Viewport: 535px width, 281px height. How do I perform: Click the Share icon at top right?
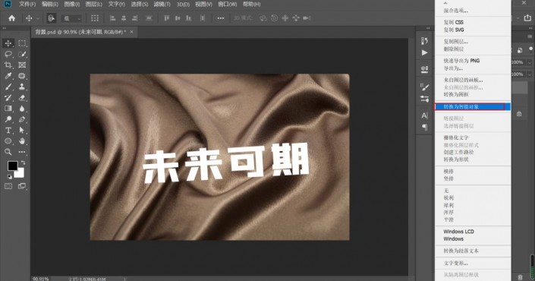(x=527, y=18)
